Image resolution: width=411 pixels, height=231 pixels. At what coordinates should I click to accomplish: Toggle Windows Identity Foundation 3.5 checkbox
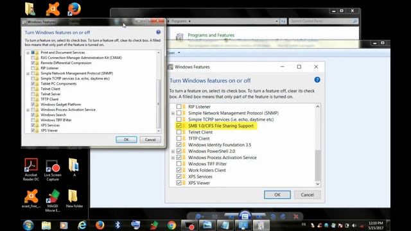tap(179, 144)
